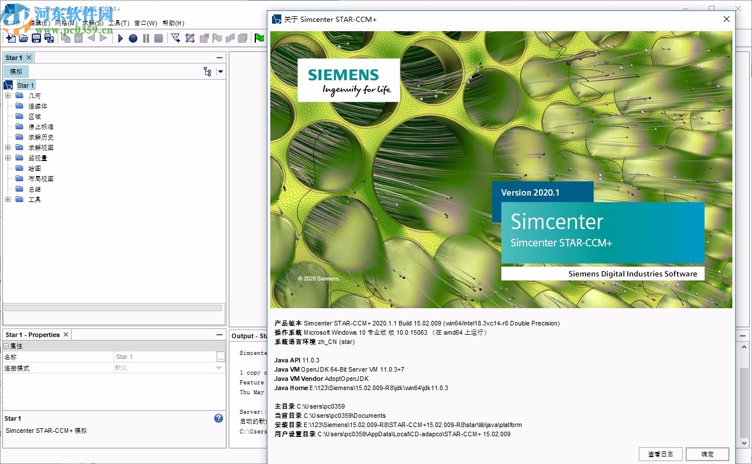This screenshot has width=752, height=464.
Task: Expand the 监视量 tree node
Action: 8,158
